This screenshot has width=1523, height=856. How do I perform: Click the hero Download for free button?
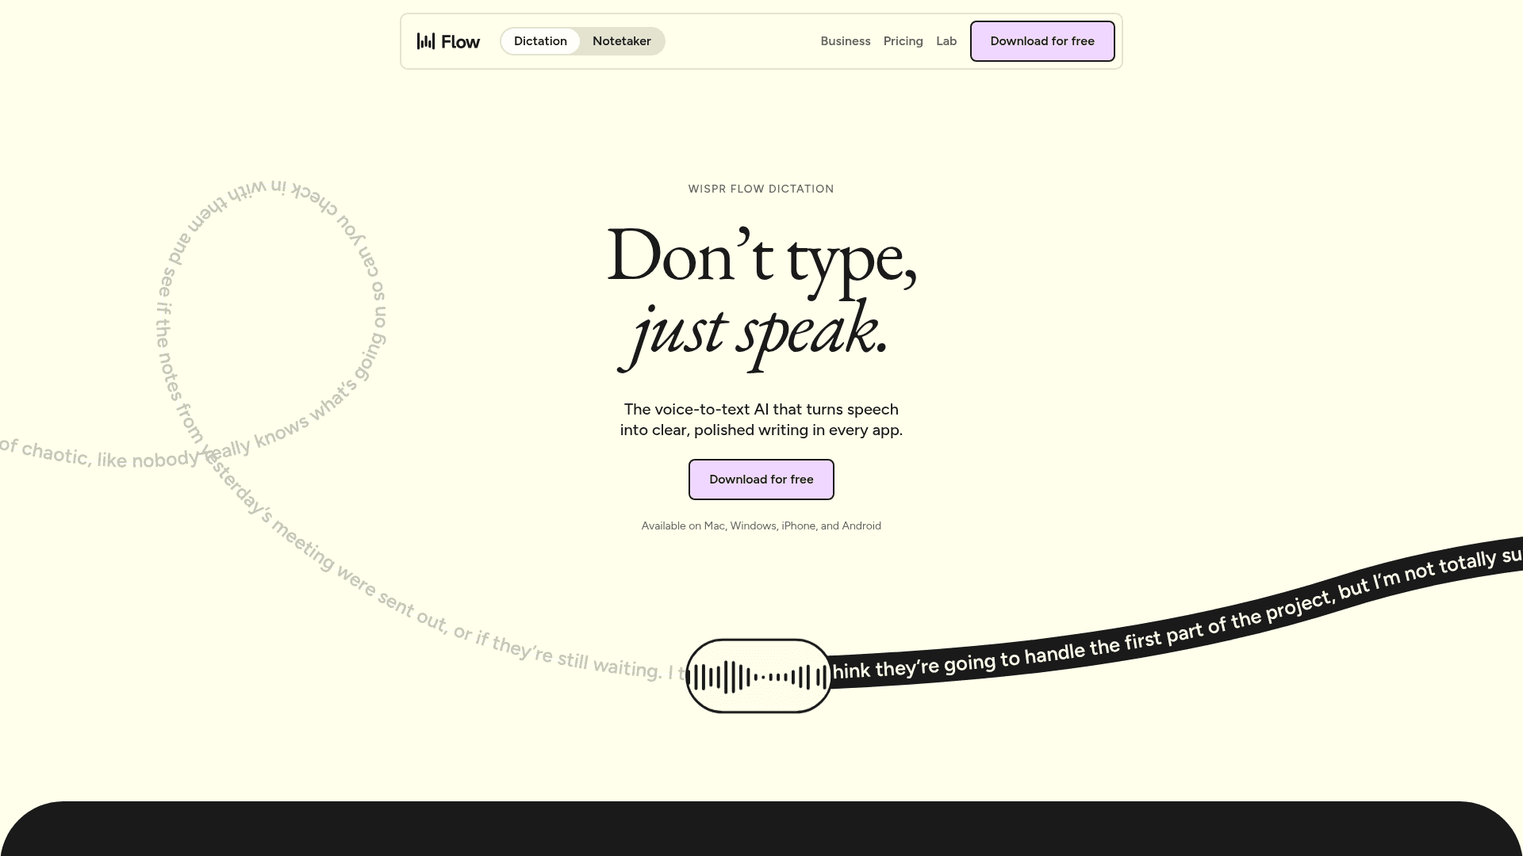(761, 480)
